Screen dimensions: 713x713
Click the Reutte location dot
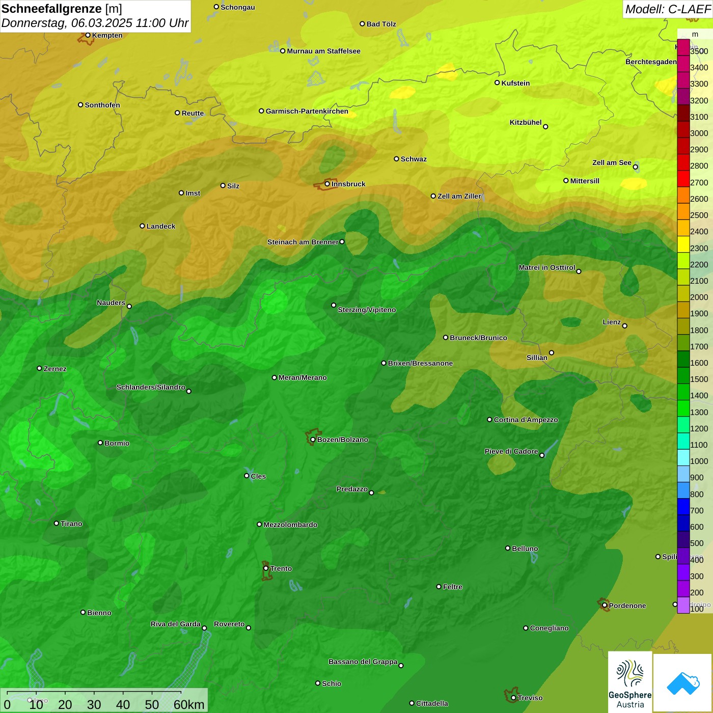pyautogui.click(x=177, y=113)
